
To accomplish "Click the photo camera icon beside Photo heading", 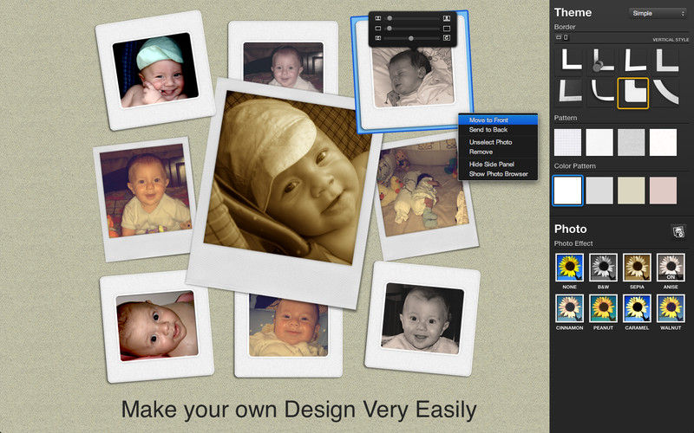I will click(678, 231).
